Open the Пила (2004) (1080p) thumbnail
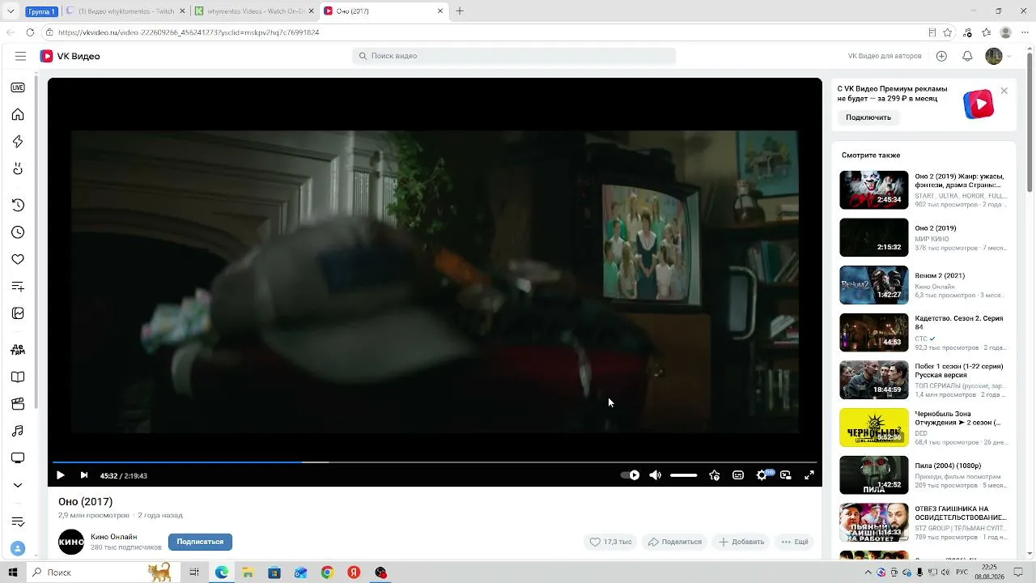This screenshot has height=583, width=1036. coord(874,475)
